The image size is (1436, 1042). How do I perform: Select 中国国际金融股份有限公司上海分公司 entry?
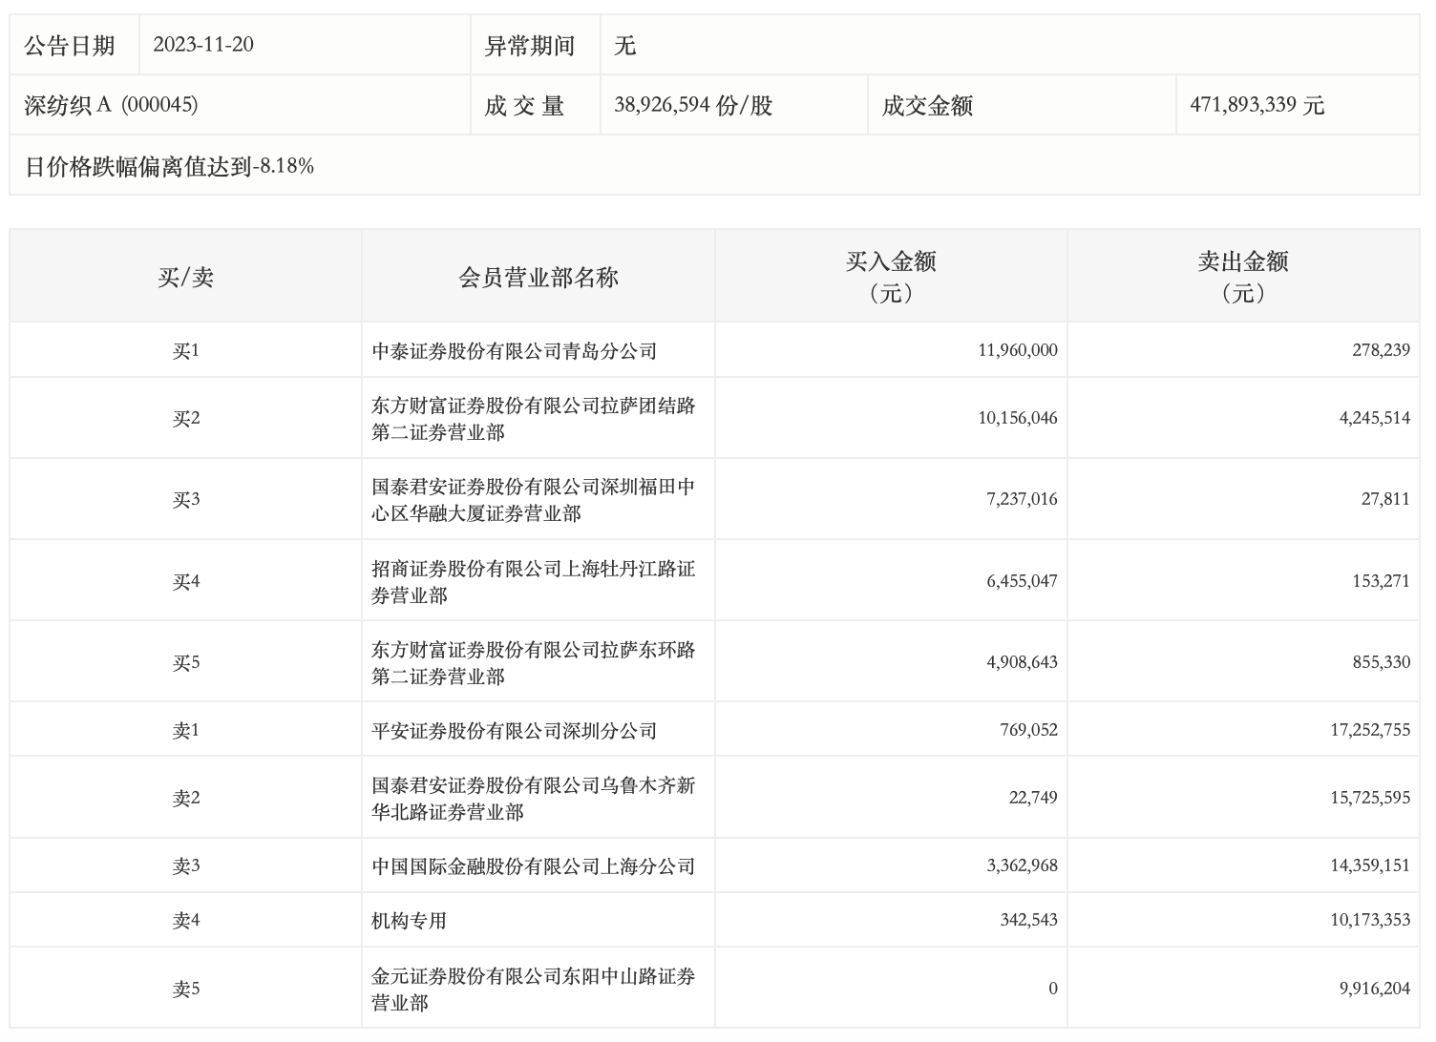pos(533,866)
